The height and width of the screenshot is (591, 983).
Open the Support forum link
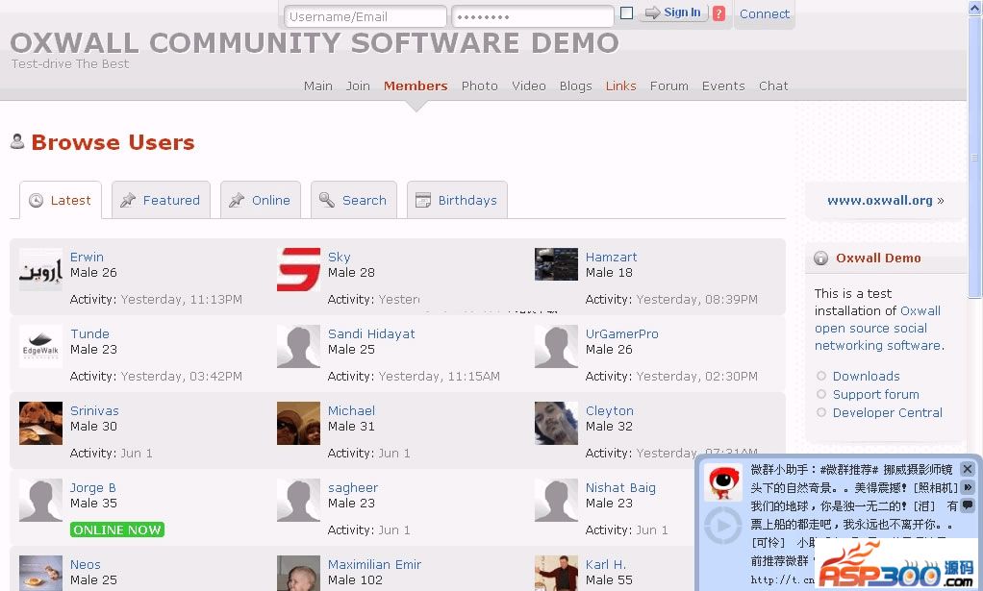(x=875, y=394)
